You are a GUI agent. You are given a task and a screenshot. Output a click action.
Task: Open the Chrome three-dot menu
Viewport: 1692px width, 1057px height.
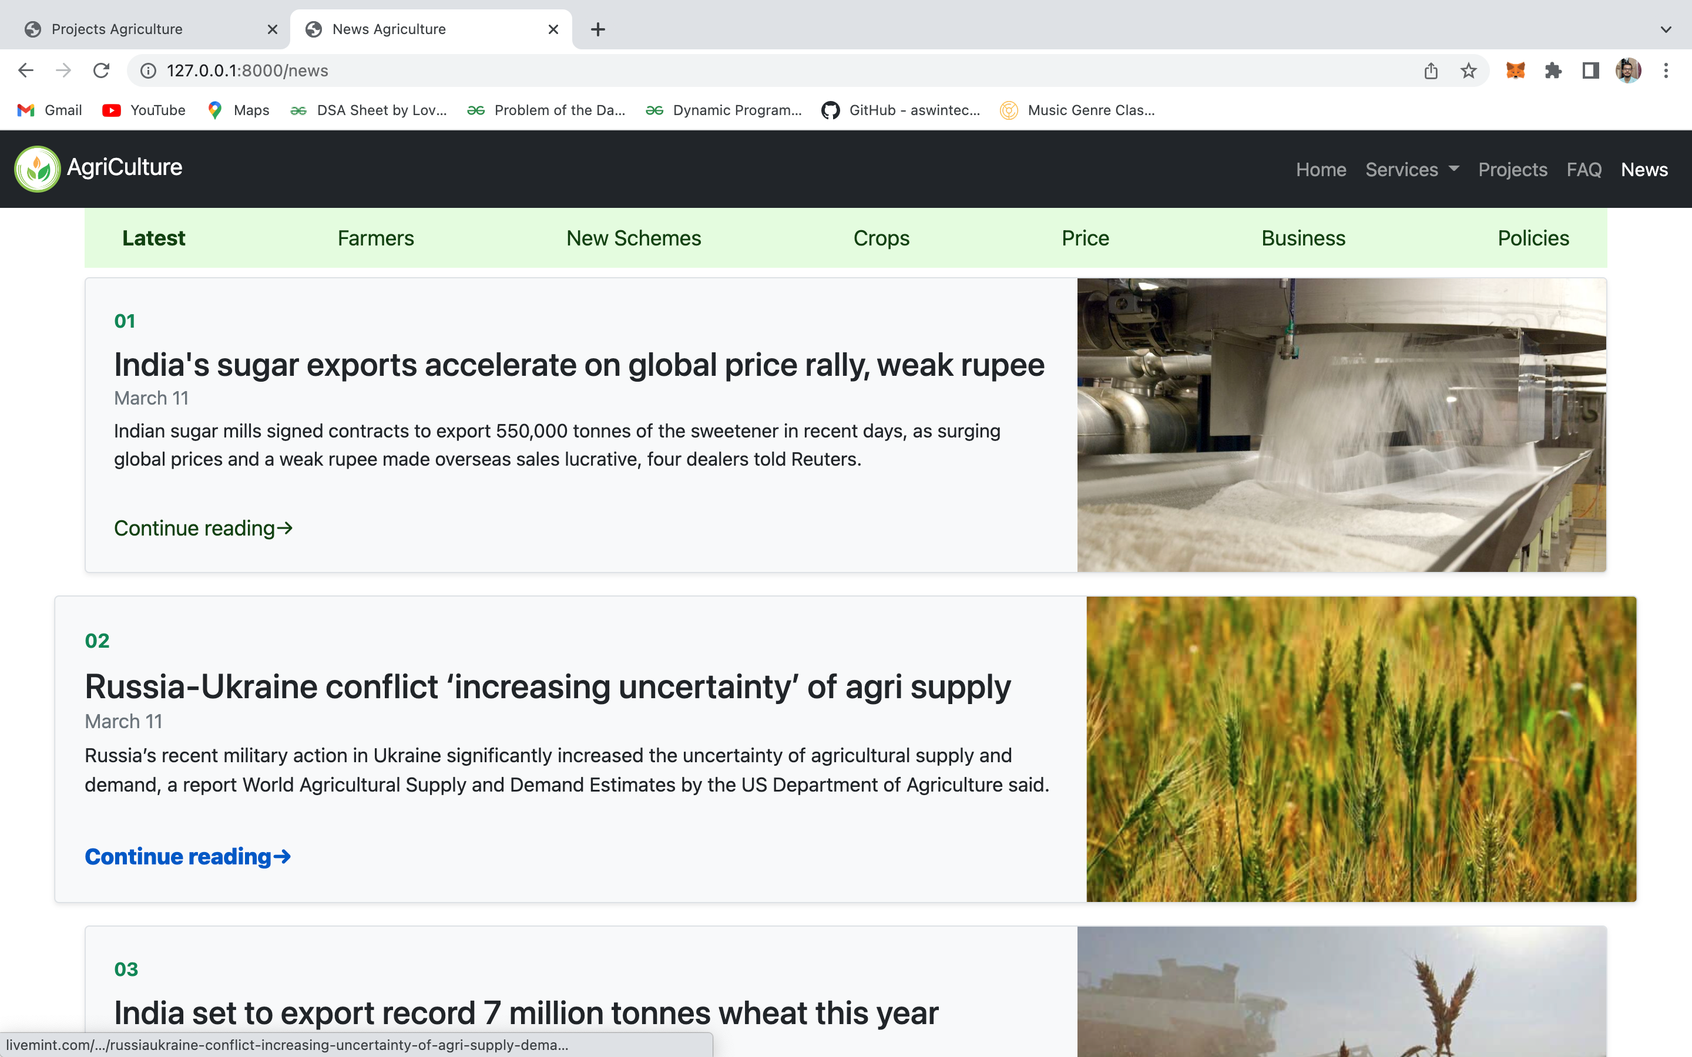pyautogui.click(x=1666, y=70)
